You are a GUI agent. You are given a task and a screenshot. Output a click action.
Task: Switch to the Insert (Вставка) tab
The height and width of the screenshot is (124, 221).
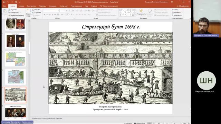point(21,6)
